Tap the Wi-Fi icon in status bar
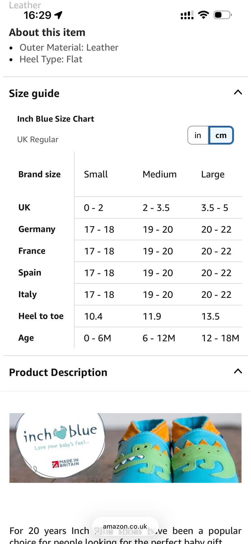 [203, 15]
